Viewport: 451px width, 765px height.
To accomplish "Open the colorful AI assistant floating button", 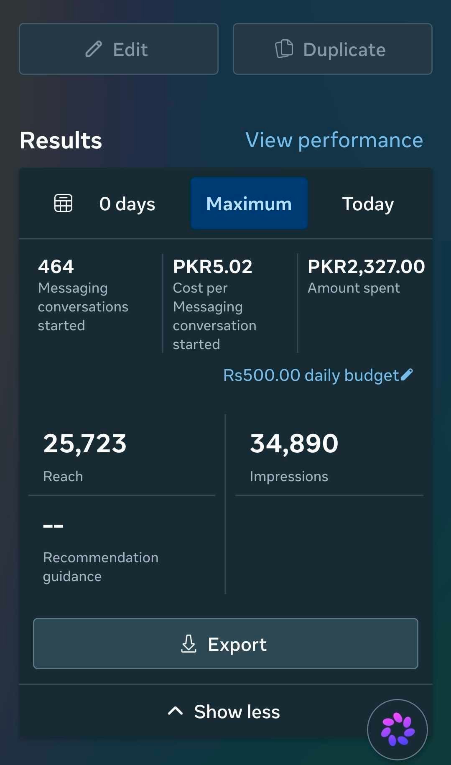I will (397, 729).
